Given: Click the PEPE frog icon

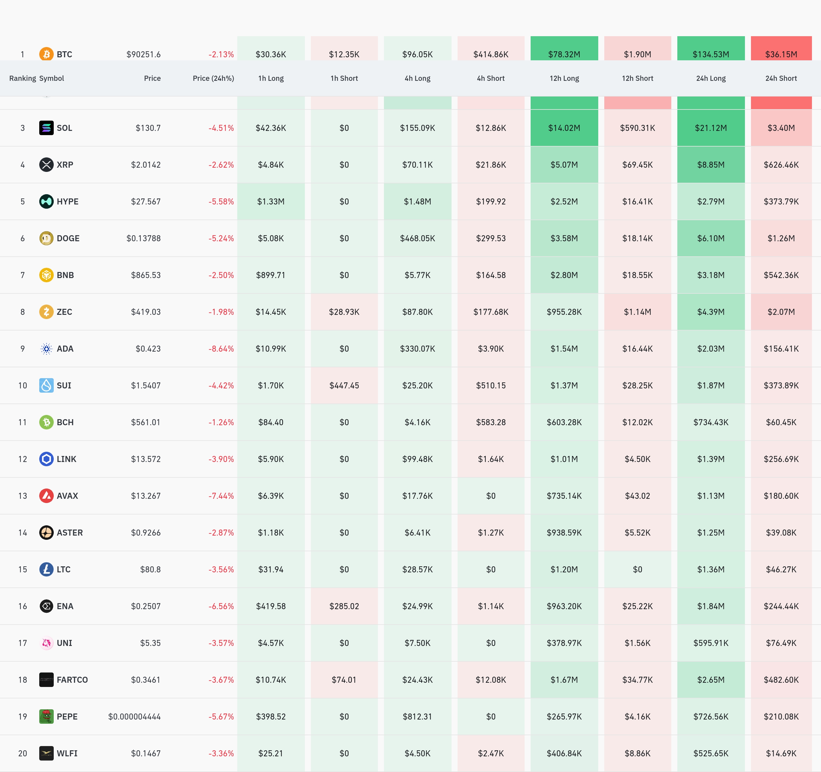Looking at the screenshot, I should pos(46,716).
